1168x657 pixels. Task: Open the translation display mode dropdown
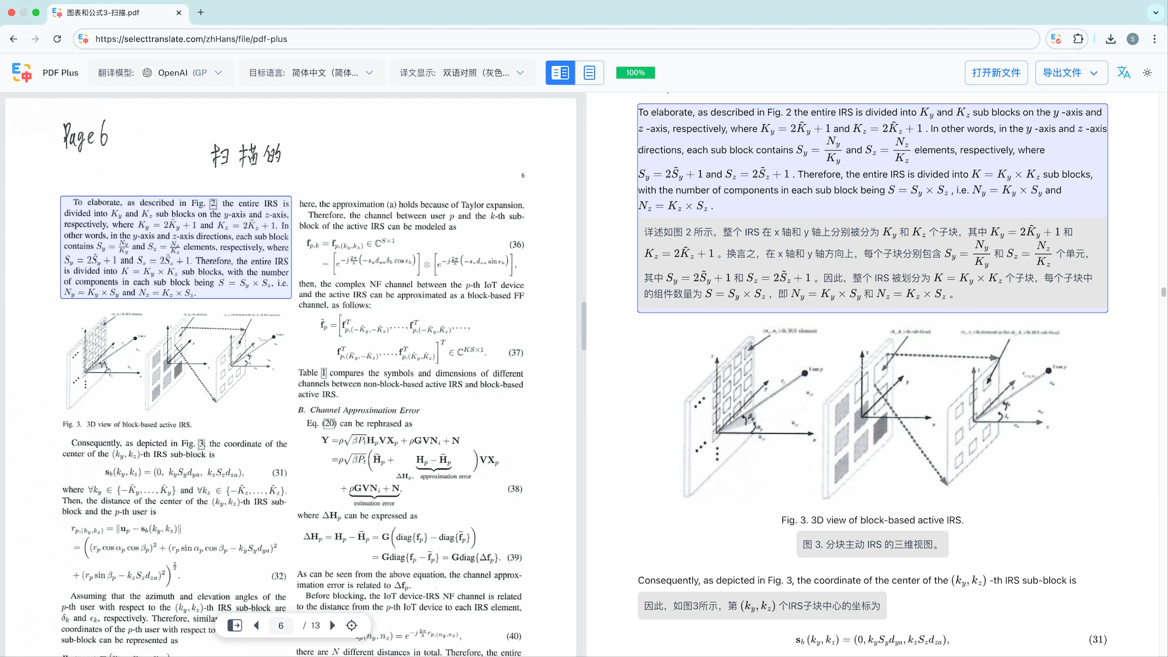point(462,72)
